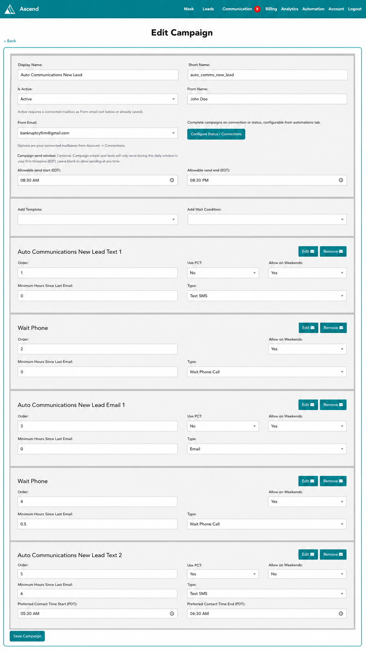The height and width of the screenshot is (651, 366).
Task: Open Allow on Weekends dropdown for Email 1
Action: point(307,426)
